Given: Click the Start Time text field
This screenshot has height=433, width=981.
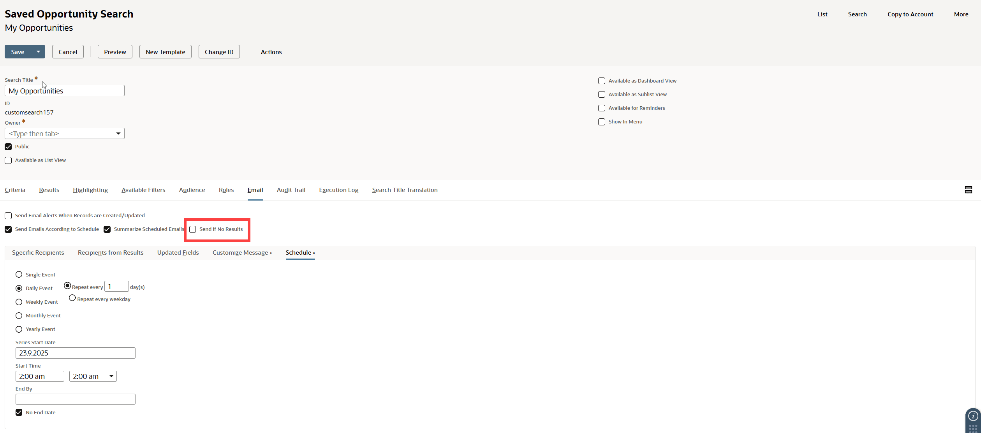Looking at the screenshot, I should click(x=40, y=376).
